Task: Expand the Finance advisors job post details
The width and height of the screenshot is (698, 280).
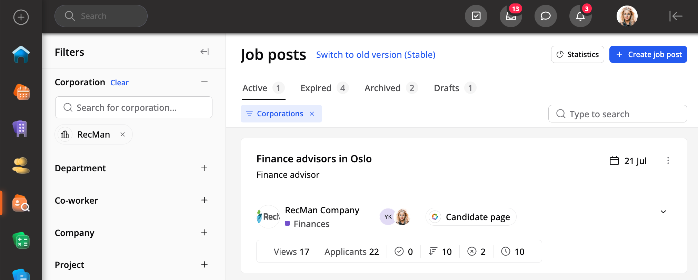Action: coord(663,212)
